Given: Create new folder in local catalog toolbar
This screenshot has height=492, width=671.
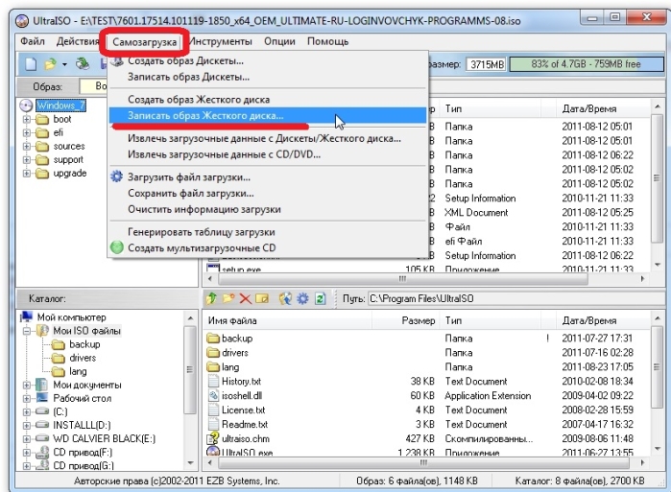Looking at the screenshot, I should pyautogui.click(x=228, y=298).
